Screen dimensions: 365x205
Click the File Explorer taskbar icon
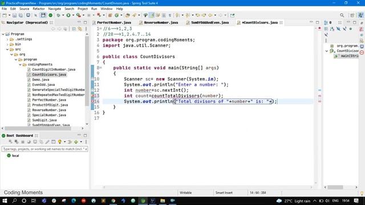coord(163,200)
